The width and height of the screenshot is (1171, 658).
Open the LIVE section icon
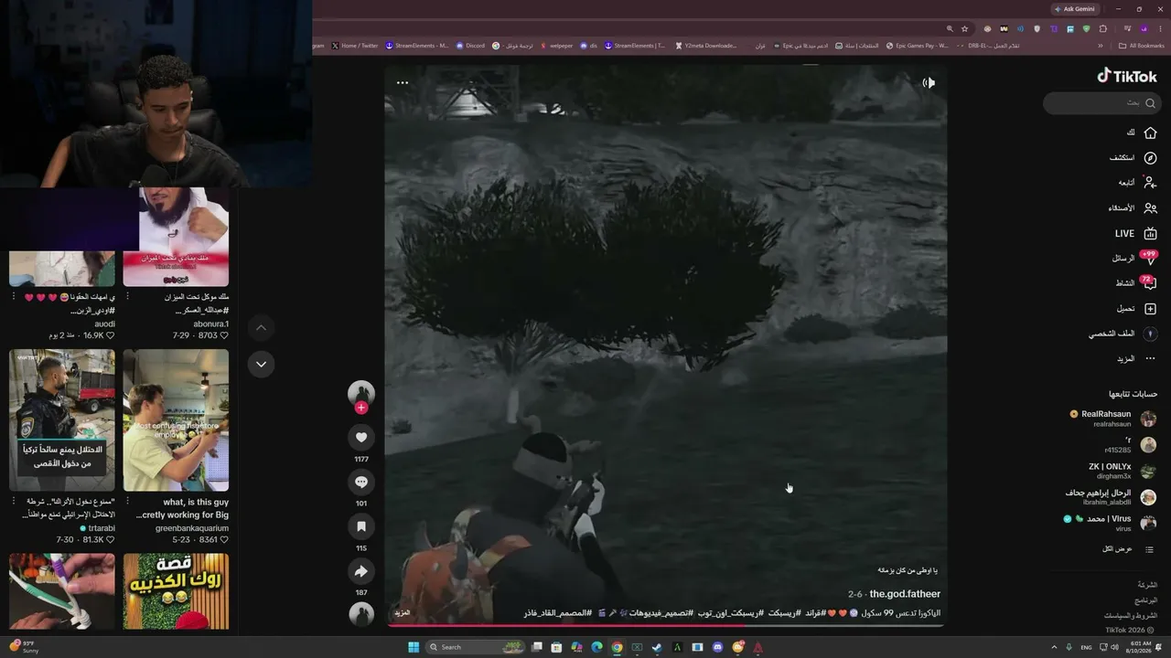tap(1150, 233)
